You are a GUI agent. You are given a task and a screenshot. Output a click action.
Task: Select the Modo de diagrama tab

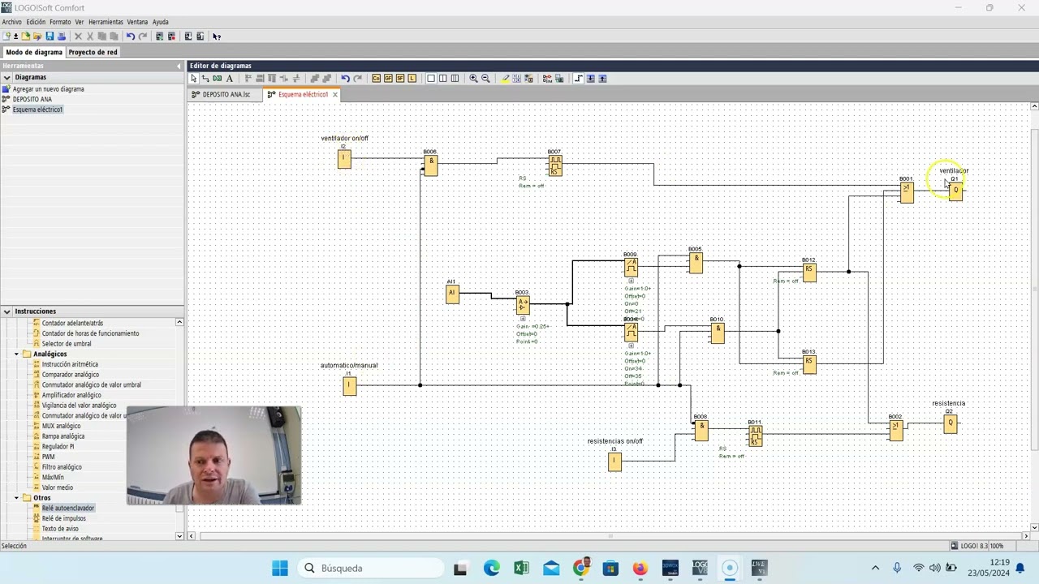click(34, 52)
